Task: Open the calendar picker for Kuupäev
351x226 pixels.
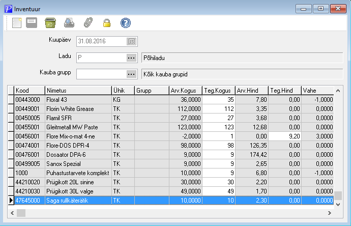Action: coord(132,41)
